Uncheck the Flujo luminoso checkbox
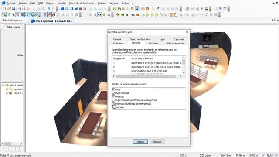 coord(113,93)
